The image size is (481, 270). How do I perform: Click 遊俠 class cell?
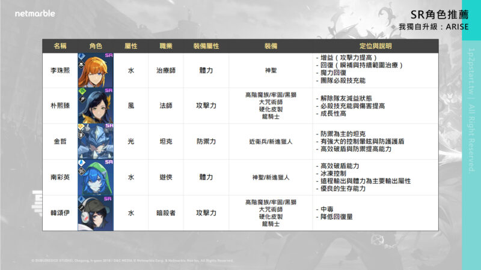click(166, 177)
